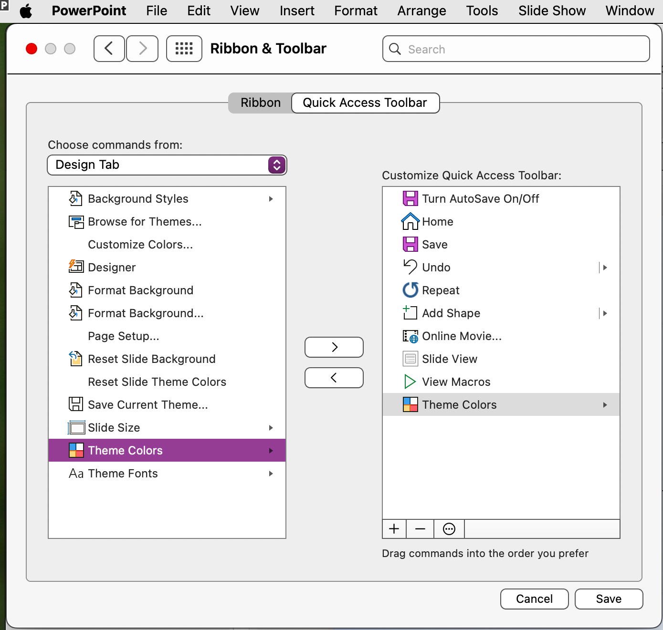The image size is (663, 630).
Task: Select Theme Colors in Quick Access Toolbar list
Action: 501,404
